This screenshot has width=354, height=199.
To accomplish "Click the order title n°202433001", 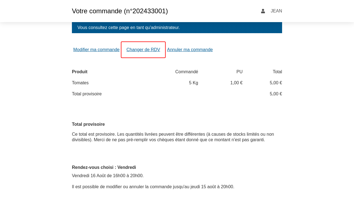I will pos(120,11).
